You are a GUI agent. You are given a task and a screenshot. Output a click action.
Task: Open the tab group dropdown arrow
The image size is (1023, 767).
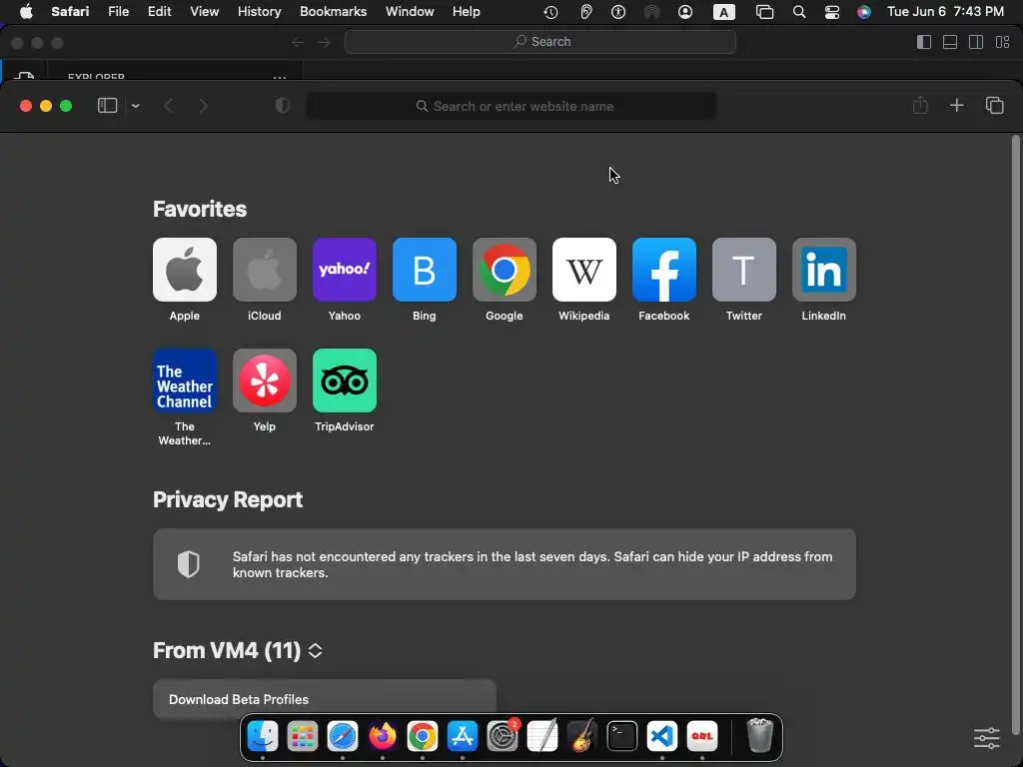tap(136, 106)
